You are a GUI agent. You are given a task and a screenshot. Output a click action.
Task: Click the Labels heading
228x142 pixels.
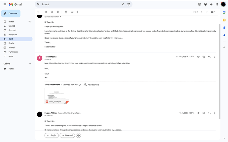(x=7, y=64)
